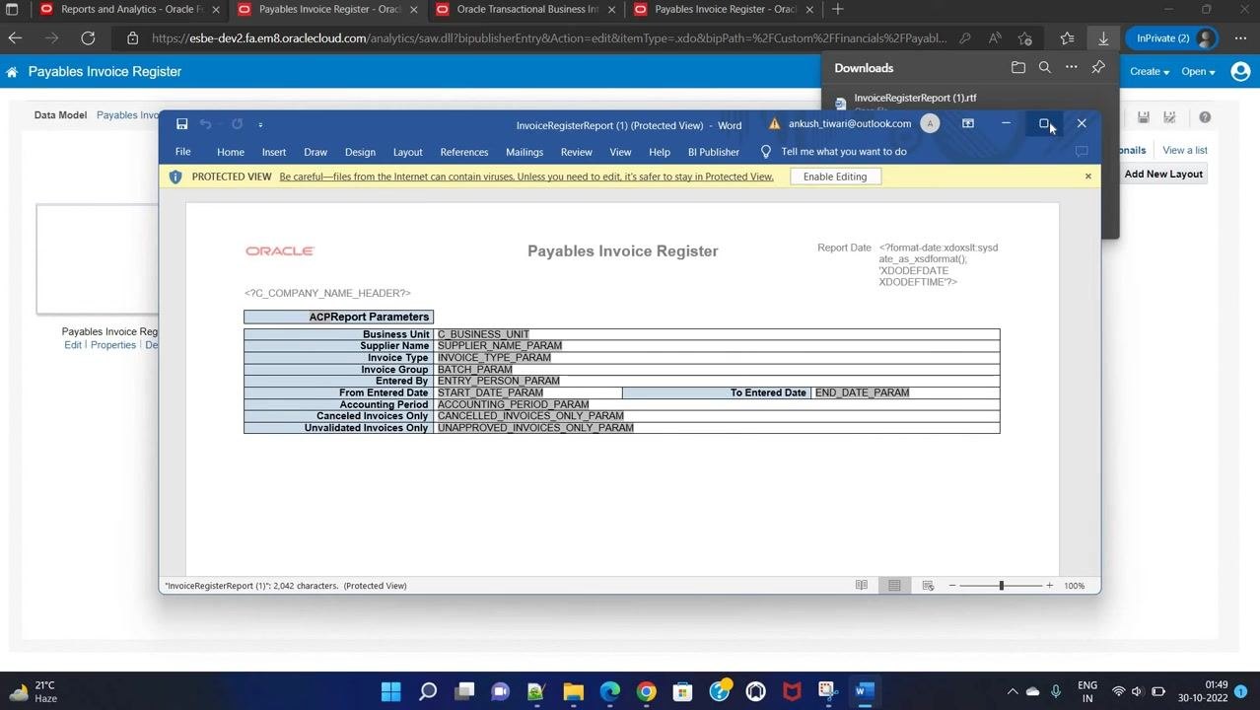This screenshot has width=1260, height=710.
Task: Click the InPrivate (2) profile button
Action: (x=1173, y=38)
